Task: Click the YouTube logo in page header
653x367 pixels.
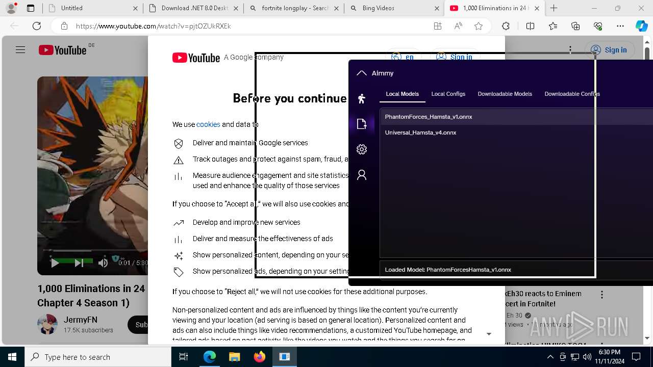Action: coord(62,50)
